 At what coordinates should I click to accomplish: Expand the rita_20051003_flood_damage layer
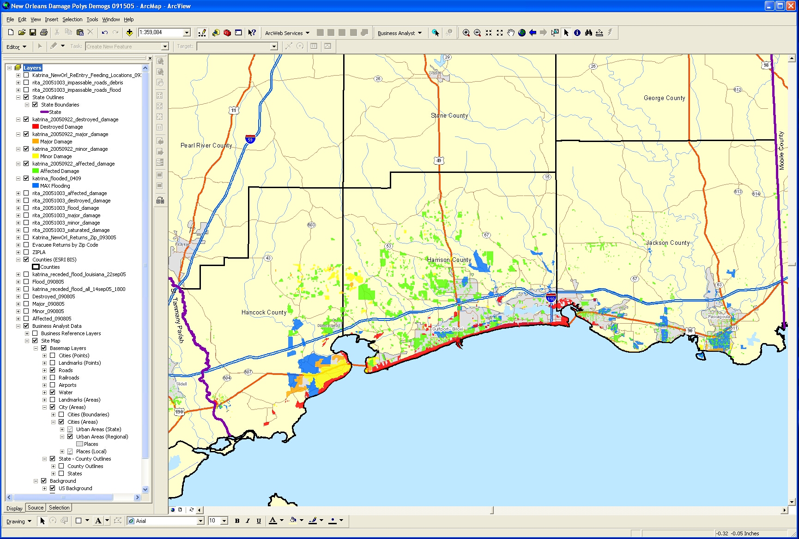point(18,208)
